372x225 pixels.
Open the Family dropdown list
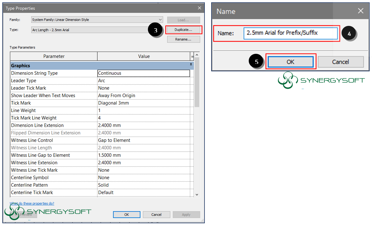pyautogui.click(x=97, y=20)
